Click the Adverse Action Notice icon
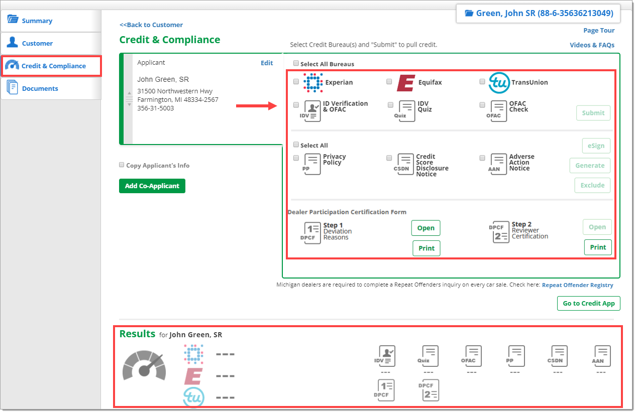Viewport: 636px width, 413px height. click(497, 164)
